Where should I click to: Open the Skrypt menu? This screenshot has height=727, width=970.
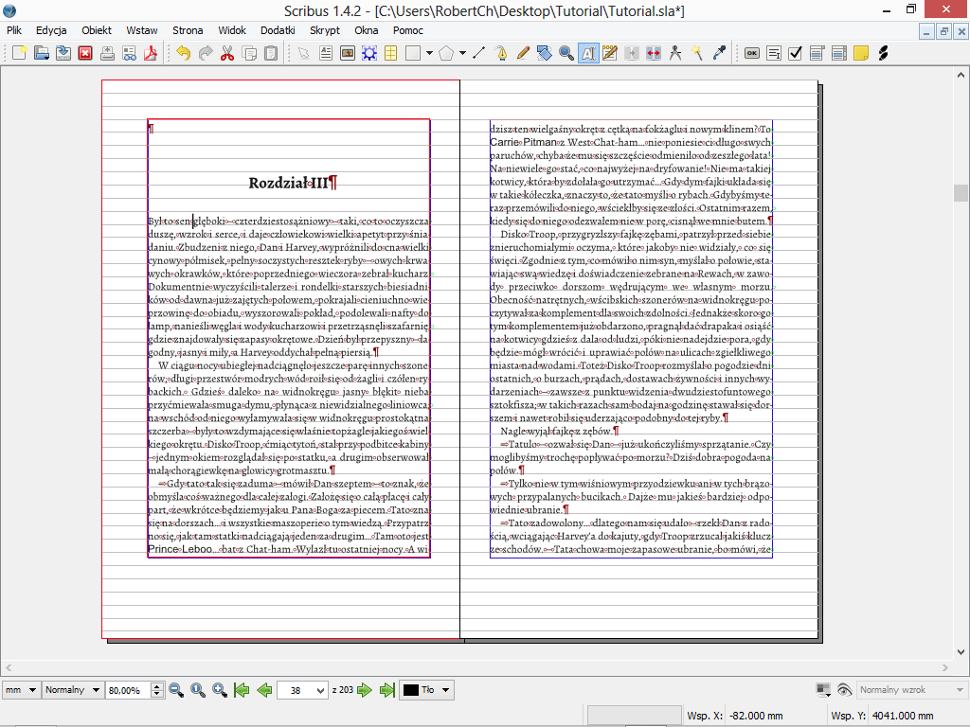(x=324, y=30)
